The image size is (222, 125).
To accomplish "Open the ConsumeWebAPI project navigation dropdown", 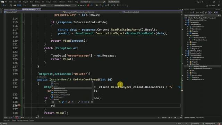I will click(x=33, y=12).
